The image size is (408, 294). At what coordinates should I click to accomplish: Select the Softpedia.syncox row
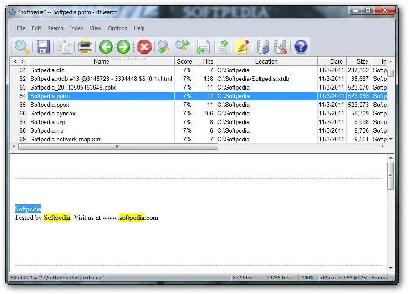[199, 113]
